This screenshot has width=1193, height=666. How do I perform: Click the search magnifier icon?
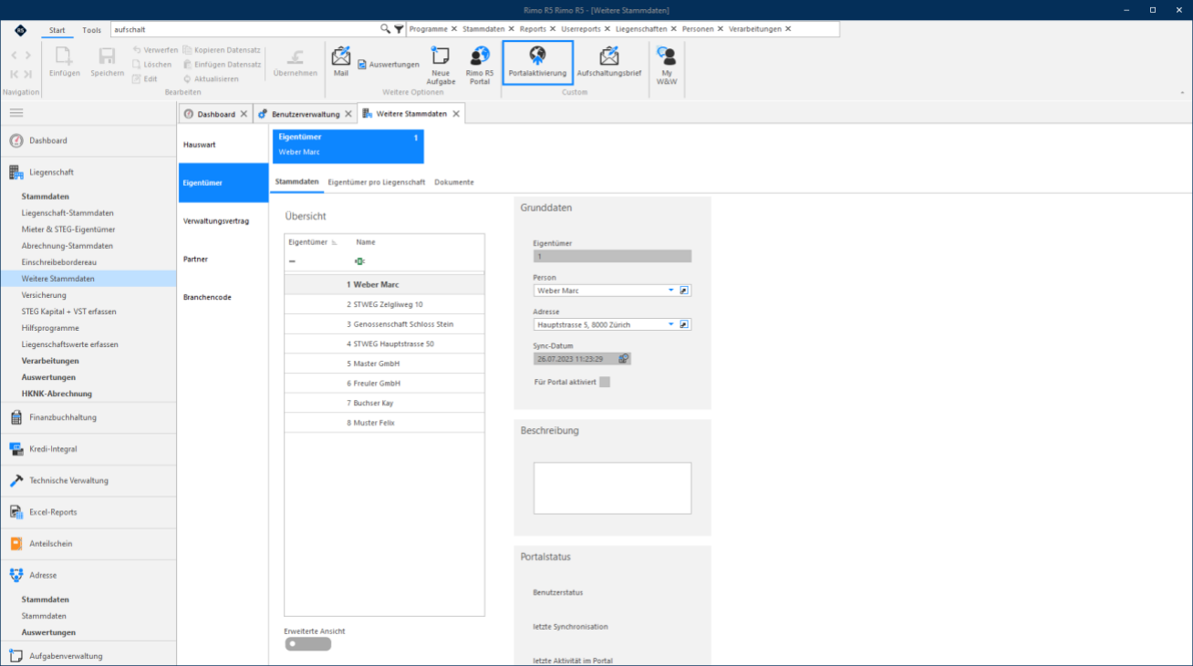pos(385,29)
